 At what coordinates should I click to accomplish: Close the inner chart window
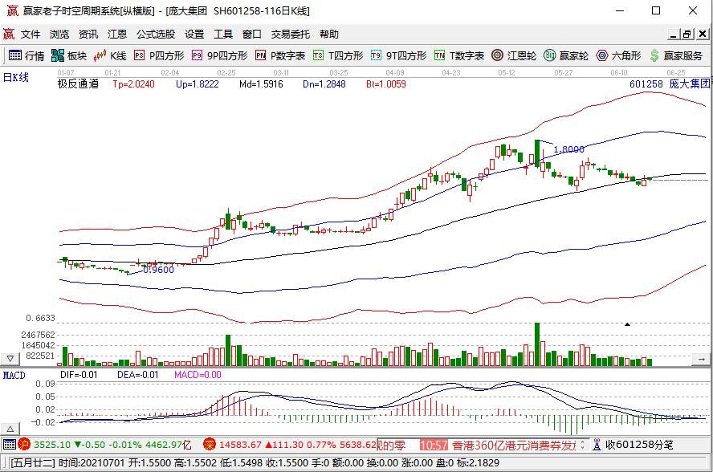click(702, 34)
